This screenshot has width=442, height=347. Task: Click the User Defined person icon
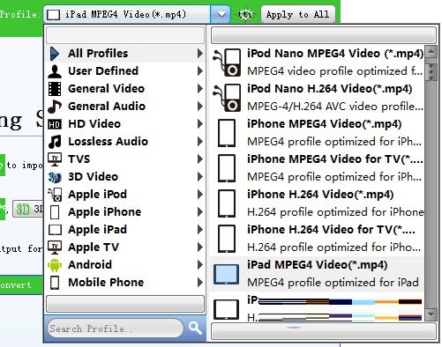click(55, 71)
